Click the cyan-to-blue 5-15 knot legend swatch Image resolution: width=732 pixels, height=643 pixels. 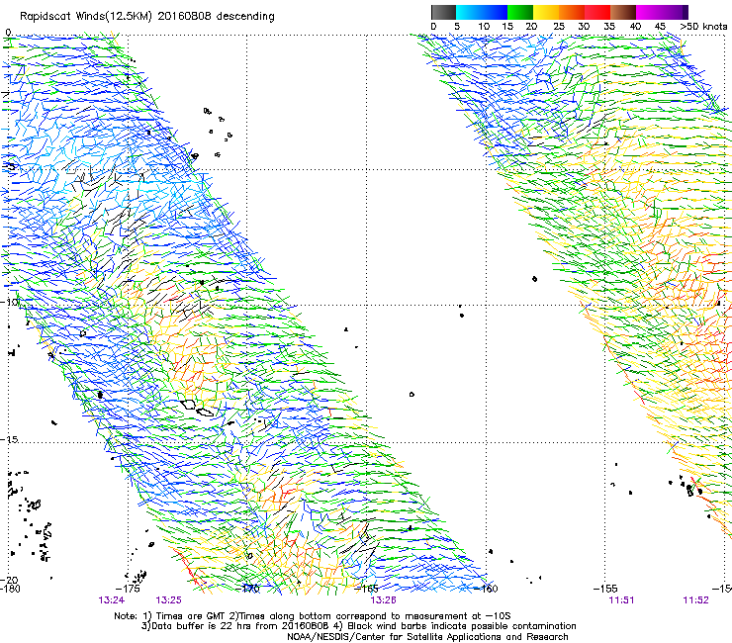[x=482, y=12]
